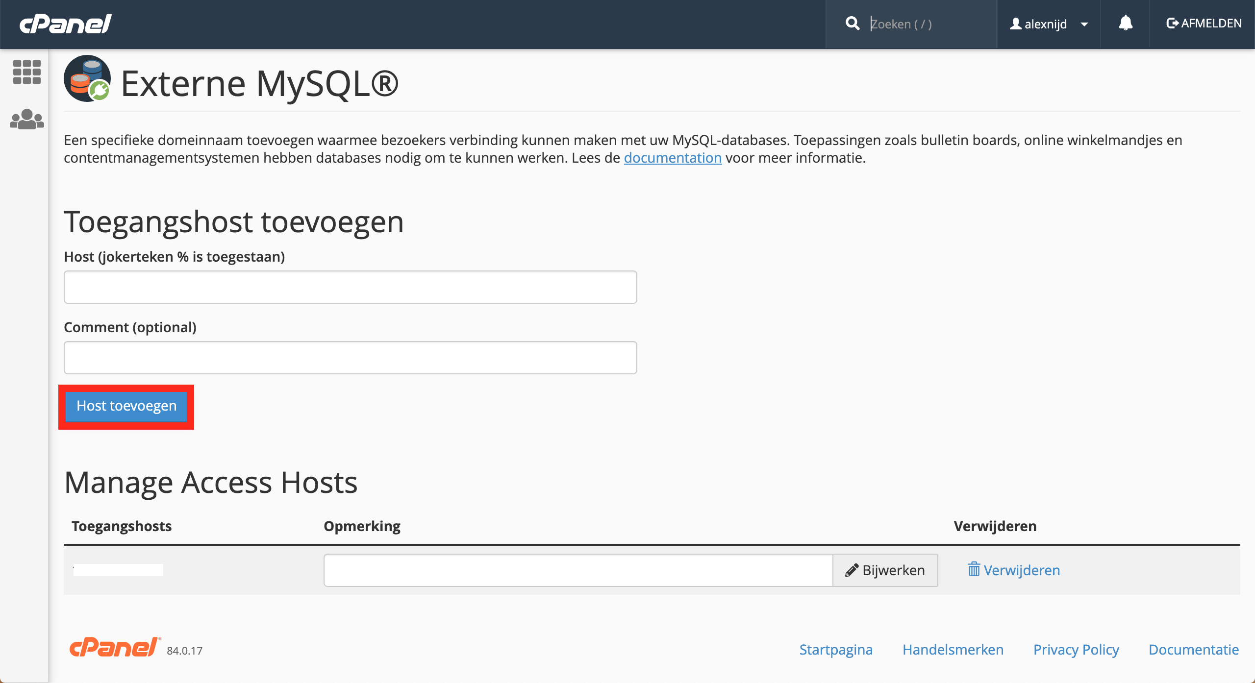Open the notifications bell

click(1126, 23)
